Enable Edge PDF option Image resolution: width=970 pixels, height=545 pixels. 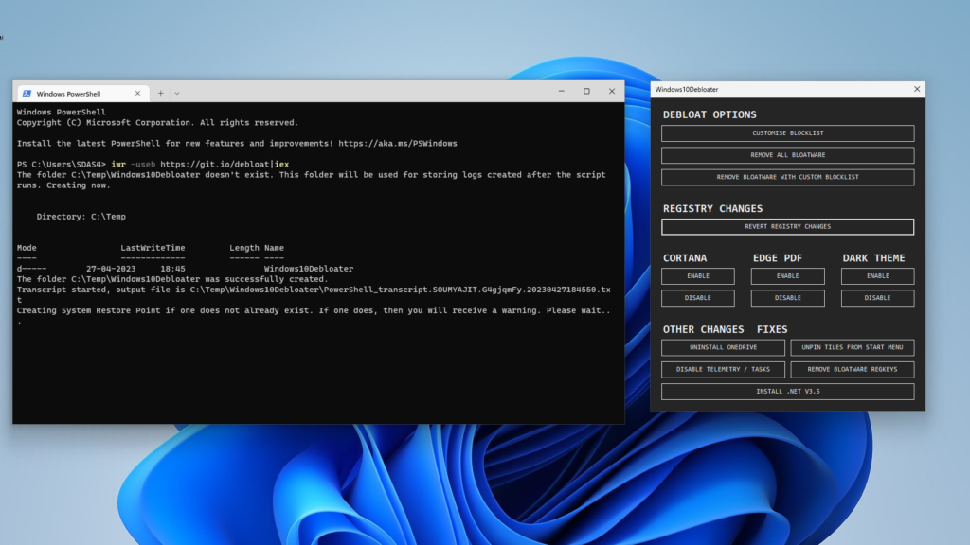[x=787, y=276]
